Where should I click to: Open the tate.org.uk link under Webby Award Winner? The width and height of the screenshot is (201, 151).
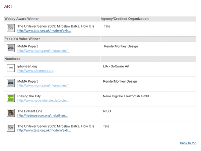pos(44,31)
